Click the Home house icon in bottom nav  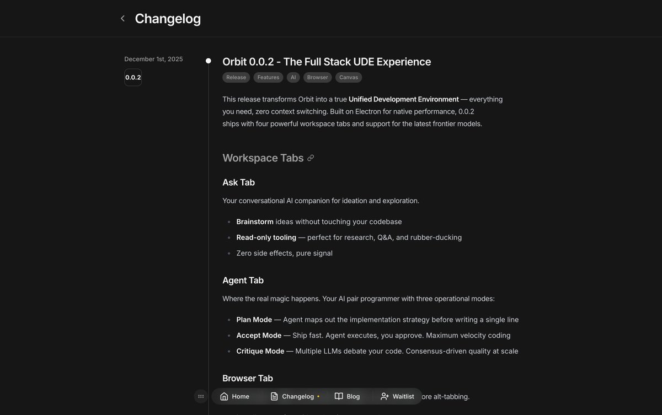[x=224, y=396]
